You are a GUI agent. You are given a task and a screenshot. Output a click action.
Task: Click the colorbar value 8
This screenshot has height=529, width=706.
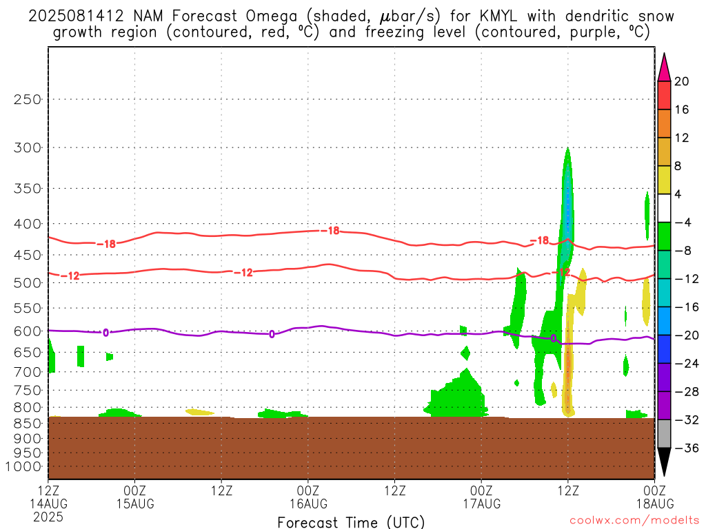pos(678,166)
